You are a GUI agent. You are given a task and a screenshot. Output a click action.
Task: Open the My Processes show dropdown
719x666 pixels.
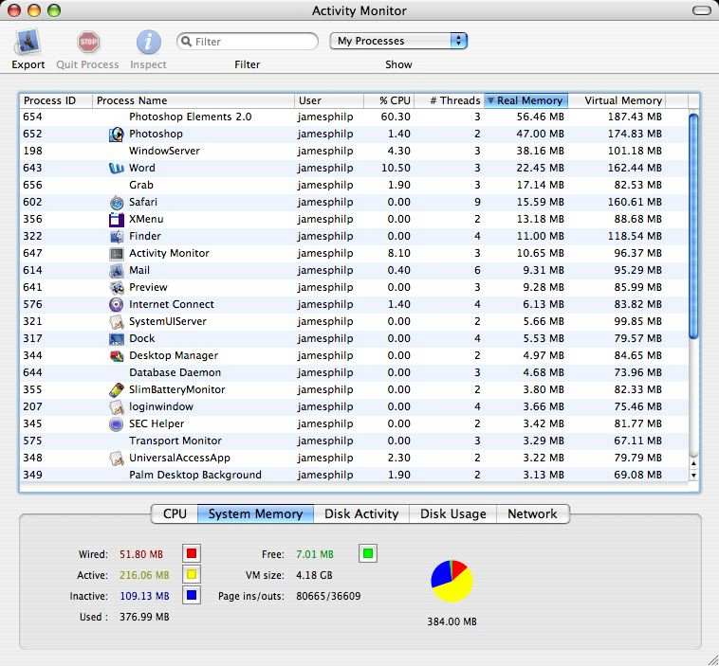tap(398, 42)
